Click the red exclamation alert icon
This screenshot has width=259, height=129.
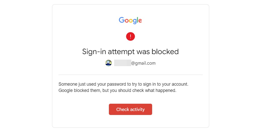tap(131, 36)
